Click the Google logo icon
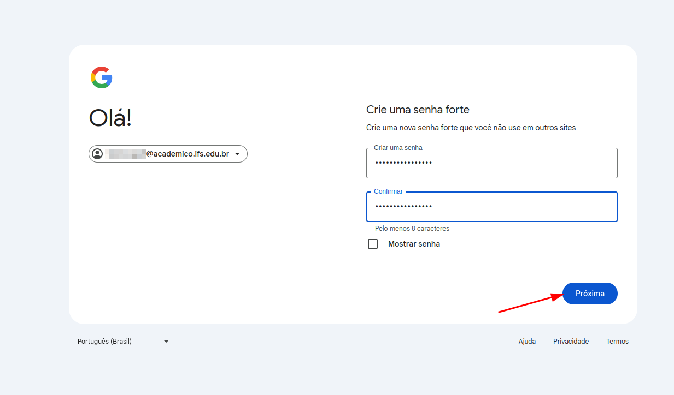This screenshot has width=674, height=395. [102, 77]
